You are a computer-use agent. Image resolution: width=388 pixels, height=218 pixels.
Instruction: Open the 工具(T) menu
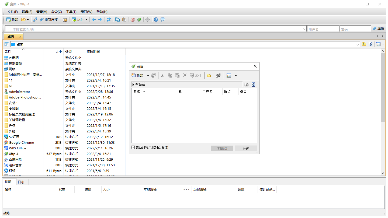pyautogui.click(x=71, y=12)
